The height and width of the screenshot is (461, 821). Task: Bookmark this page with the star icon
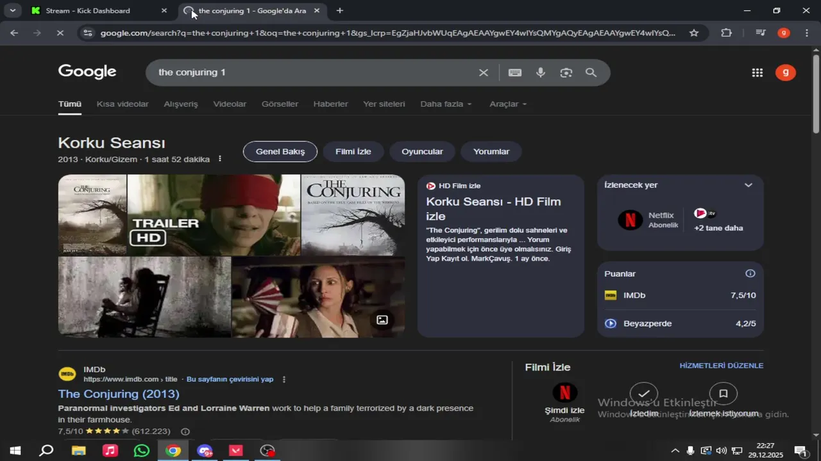coord(694,33)
